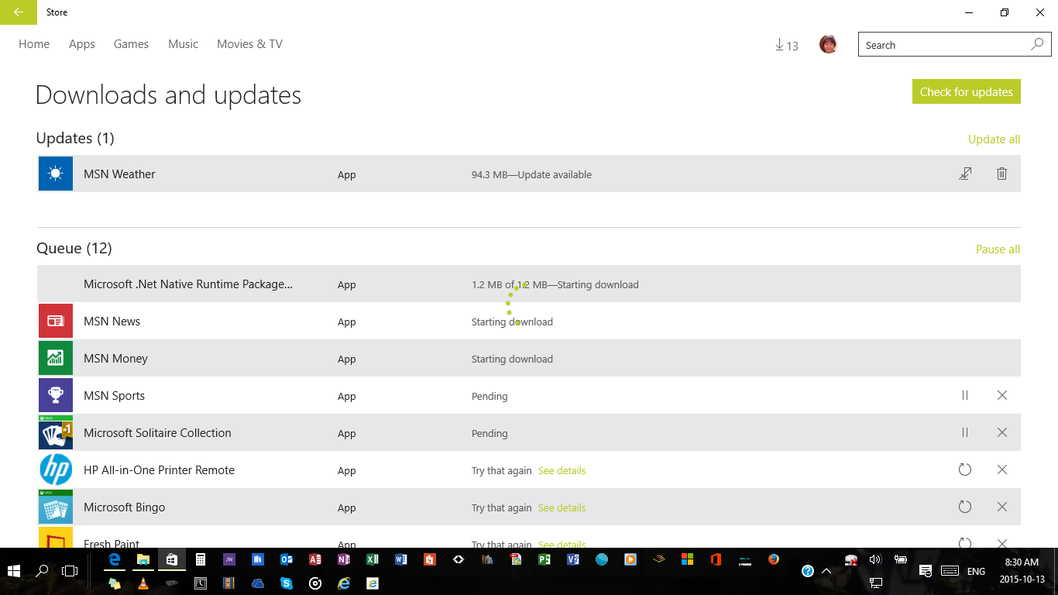Open the user account profile picture

coord(828,44)
